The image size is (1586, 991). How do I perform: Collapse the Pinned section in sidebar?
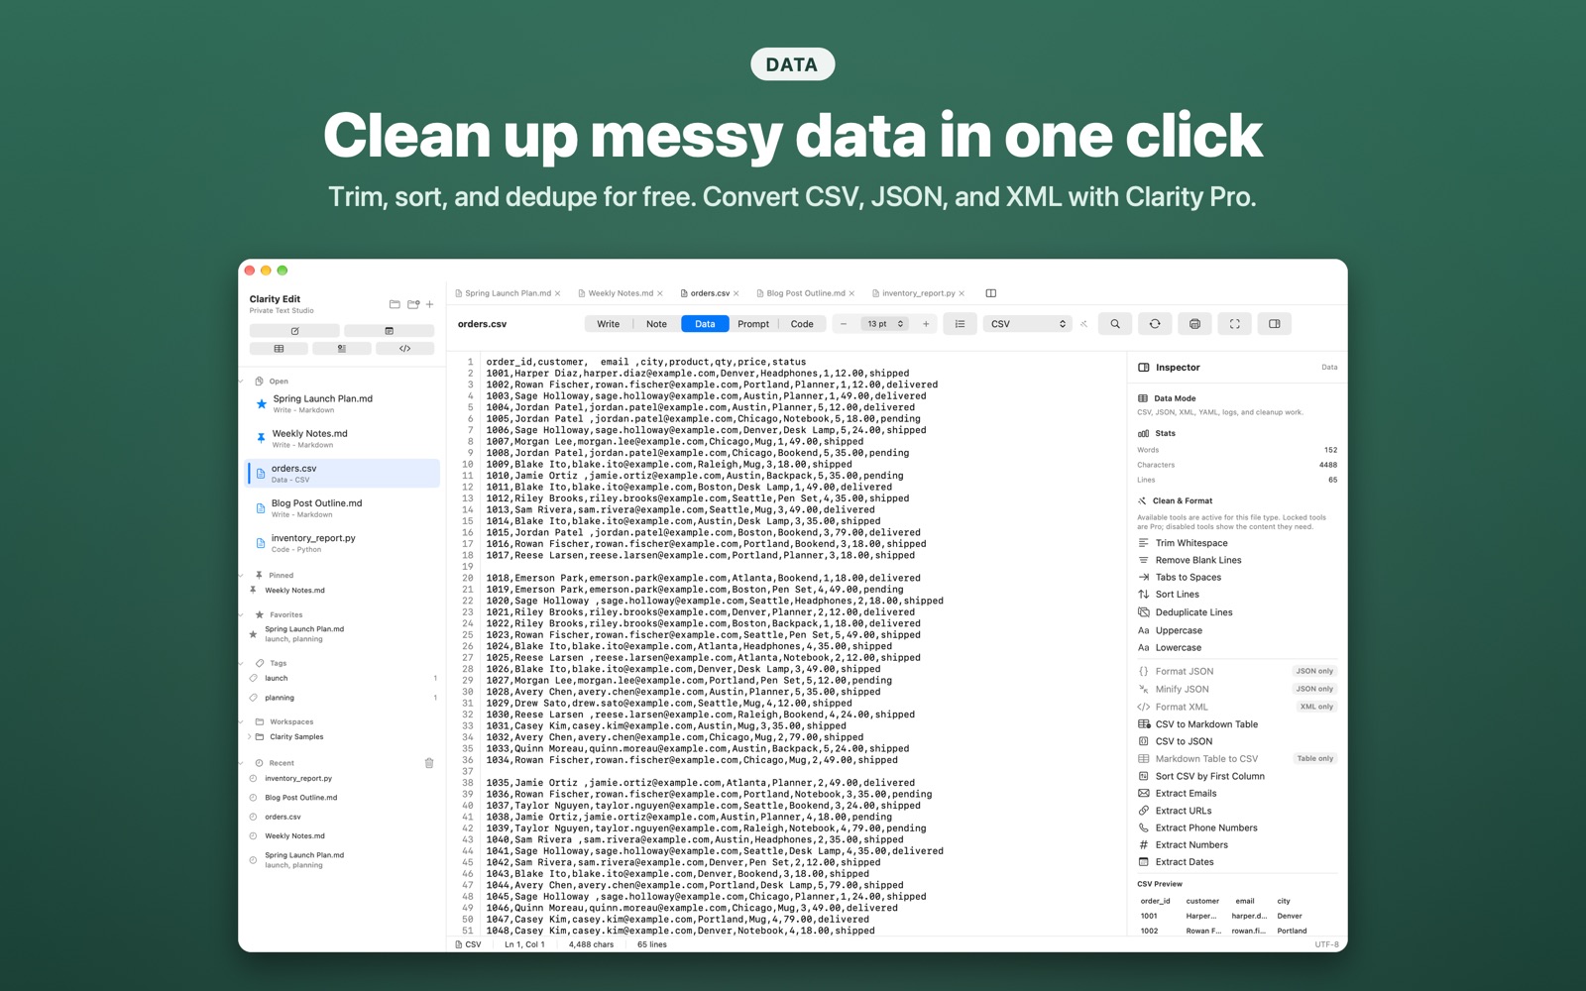(x=241, y=575)
